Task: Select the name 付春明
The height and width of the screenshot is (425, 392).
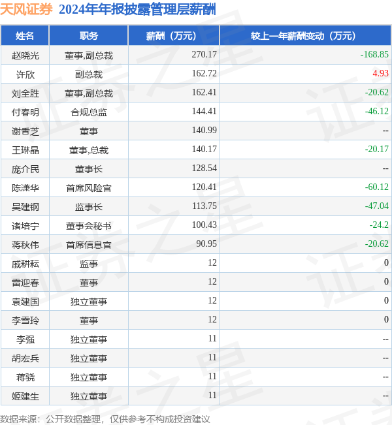Action: [x=25, y=112]
